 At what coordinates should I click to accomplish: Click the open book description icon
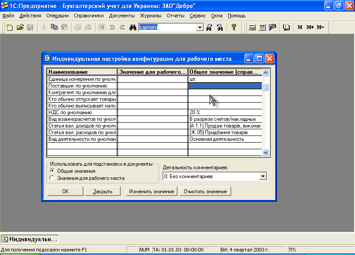click(286, 28)
